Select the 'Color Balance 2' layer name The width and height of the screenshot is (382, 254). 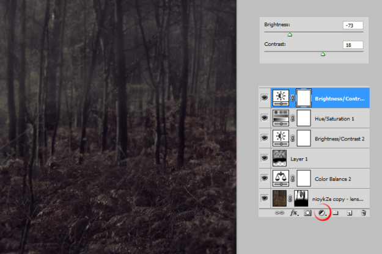pos(332,179)
